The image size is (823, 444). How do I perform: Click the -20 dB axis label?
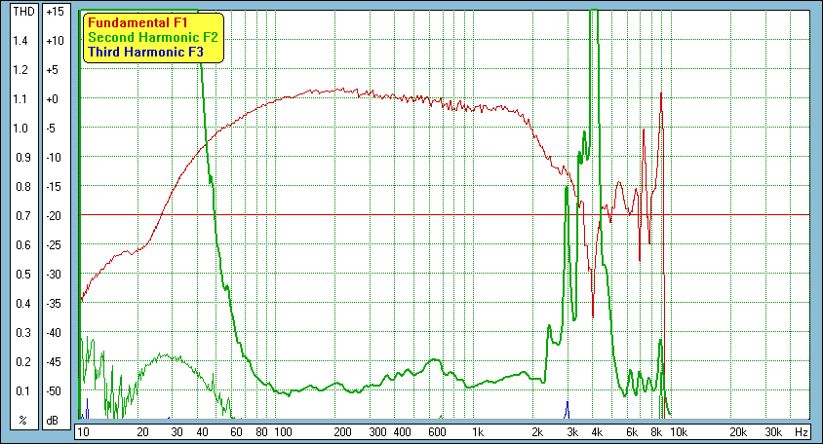[57, 216]
